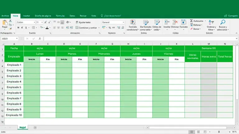The height and width of the screenshot is (134, 239).
Task: Open the font size dropdown
Action: [x=42, y=22]
